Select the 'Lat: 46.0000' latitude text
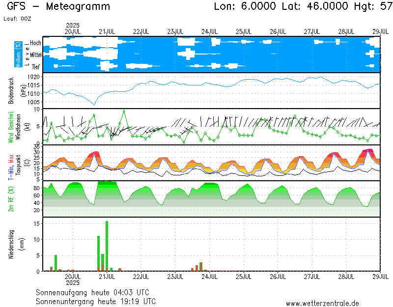This screenshot has width=393, height=307. (315, 6)
